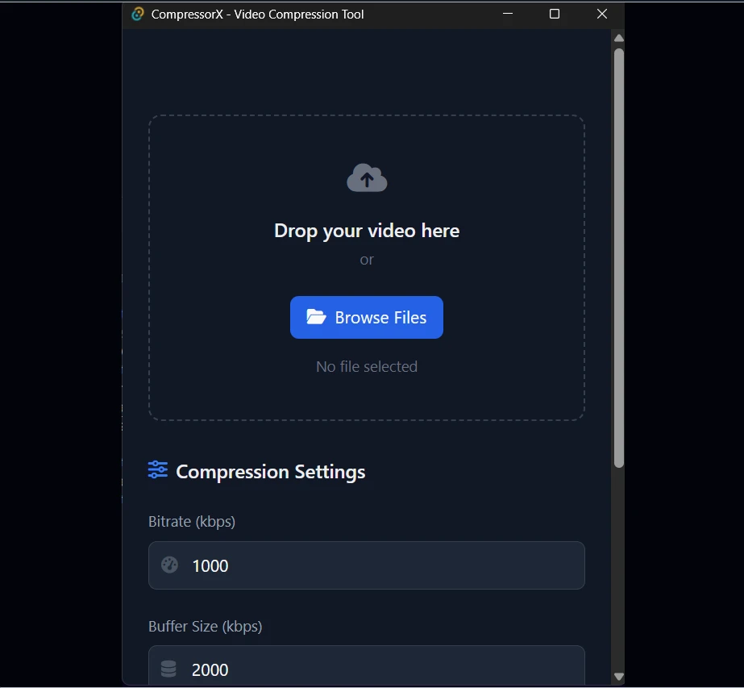This screenshot has height=688, width=744.
Task: Minimize the CompressorX window
Action: (507, 14)
